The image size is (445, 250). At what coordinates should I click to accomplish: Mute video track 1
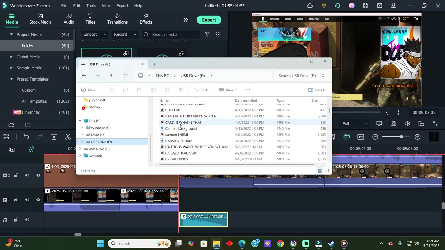coord(27,200)
